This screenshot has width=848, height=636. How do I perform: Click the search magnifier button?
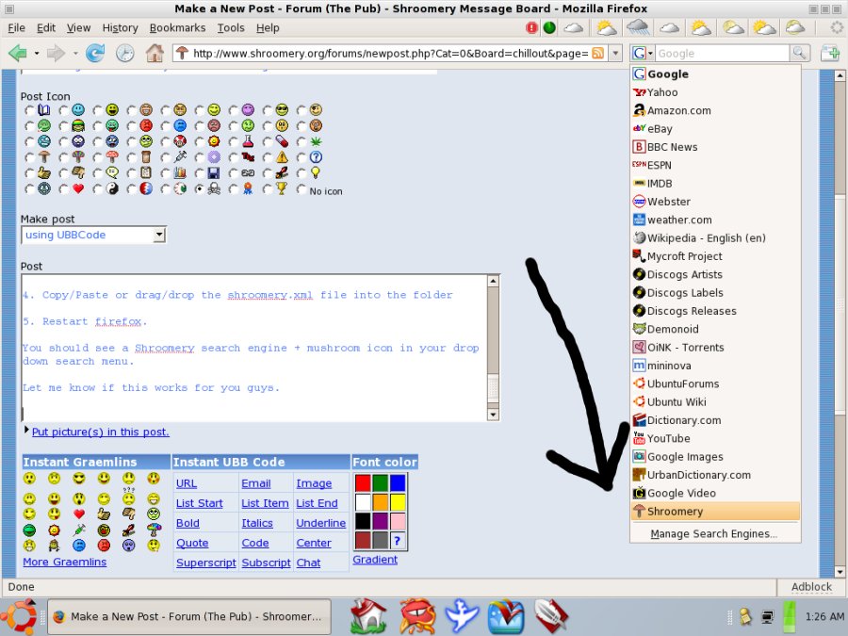799,53
